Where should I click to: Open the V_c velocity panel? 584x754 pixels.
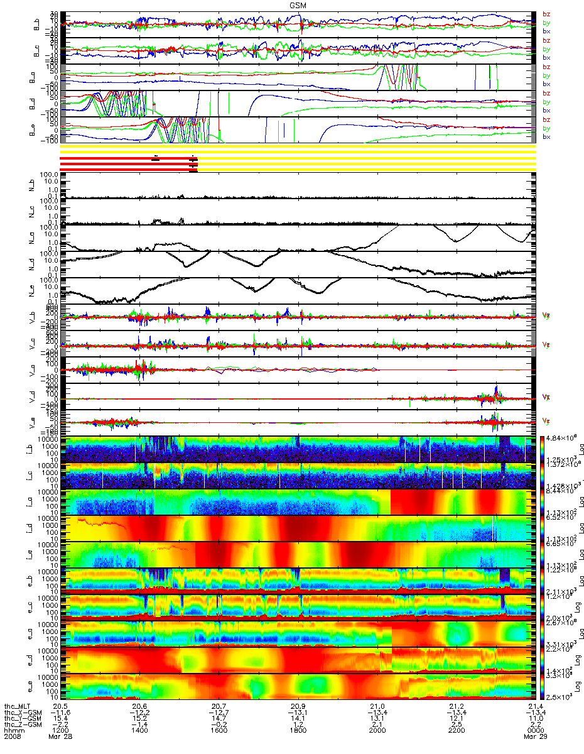pyautogui.click(x=298, y=344)
